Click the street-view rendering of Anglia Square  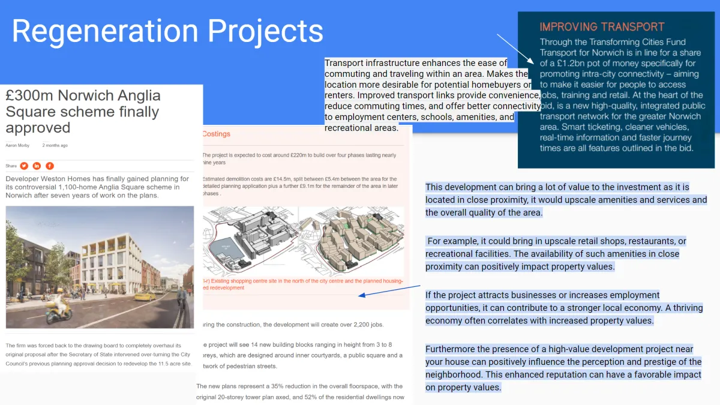click(100, 268)
